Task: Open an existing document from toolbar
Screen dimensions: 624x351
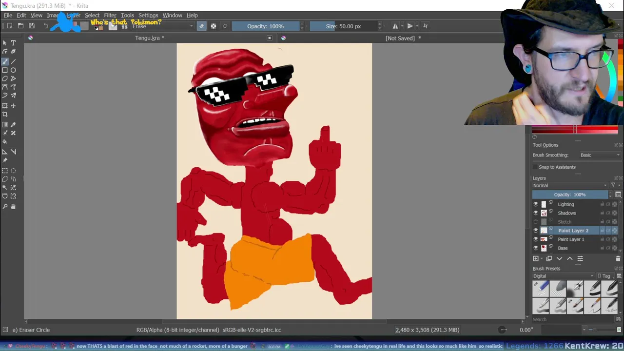Action: click(x=20, y=26)
